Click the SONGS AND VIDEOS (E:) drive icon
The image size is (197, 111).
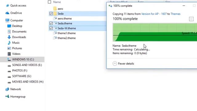[x=9, y=65]
